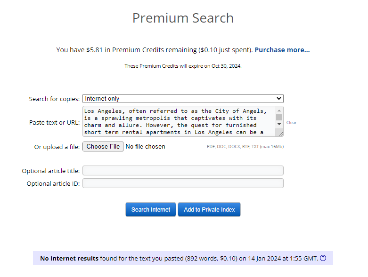Screen dimensions: 368x277
Task: Click the Paste text or URL label
Action: 55,122
